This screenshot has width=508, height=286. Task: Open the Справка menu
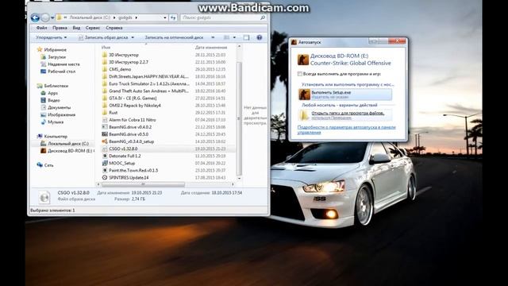tap(114, 28)
